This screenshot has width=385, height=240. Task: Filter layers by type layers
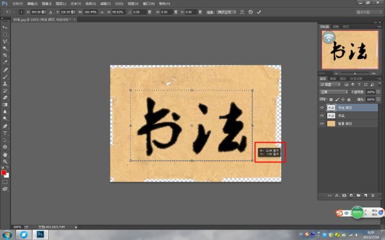(359, 84)
